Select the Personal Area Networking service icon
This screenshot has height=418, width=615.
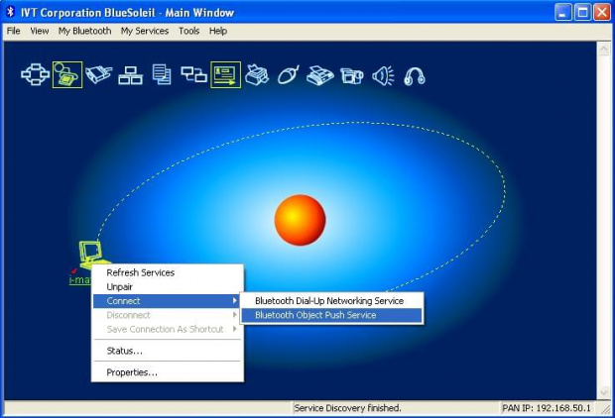(35, 74)
